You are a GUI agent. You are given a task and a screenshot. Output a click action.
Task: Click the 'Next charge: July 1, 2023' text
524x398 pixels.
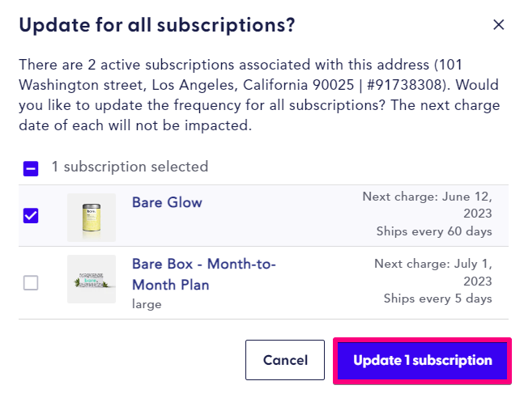click(x=433, y=272)
